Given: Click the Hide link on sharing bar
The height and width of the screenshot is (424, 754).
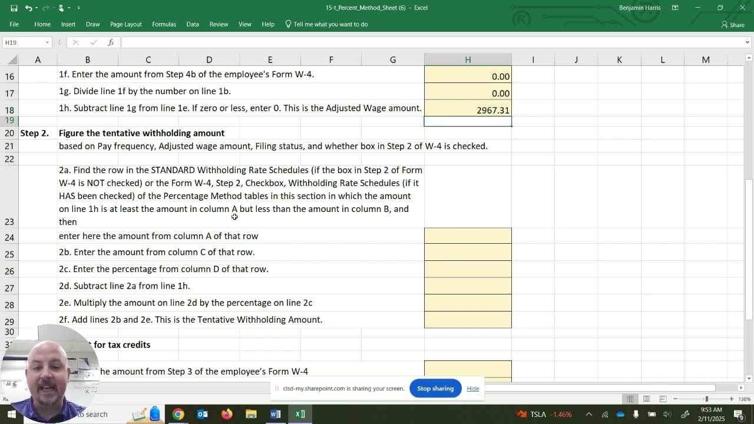Looking at the screenshot, I should [473, 389].
